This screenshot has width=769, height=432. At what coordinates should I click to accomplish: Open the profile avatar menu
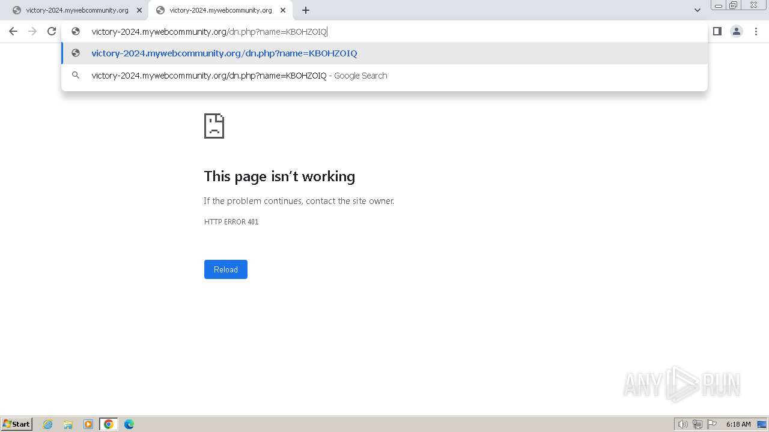coord(737,31)
